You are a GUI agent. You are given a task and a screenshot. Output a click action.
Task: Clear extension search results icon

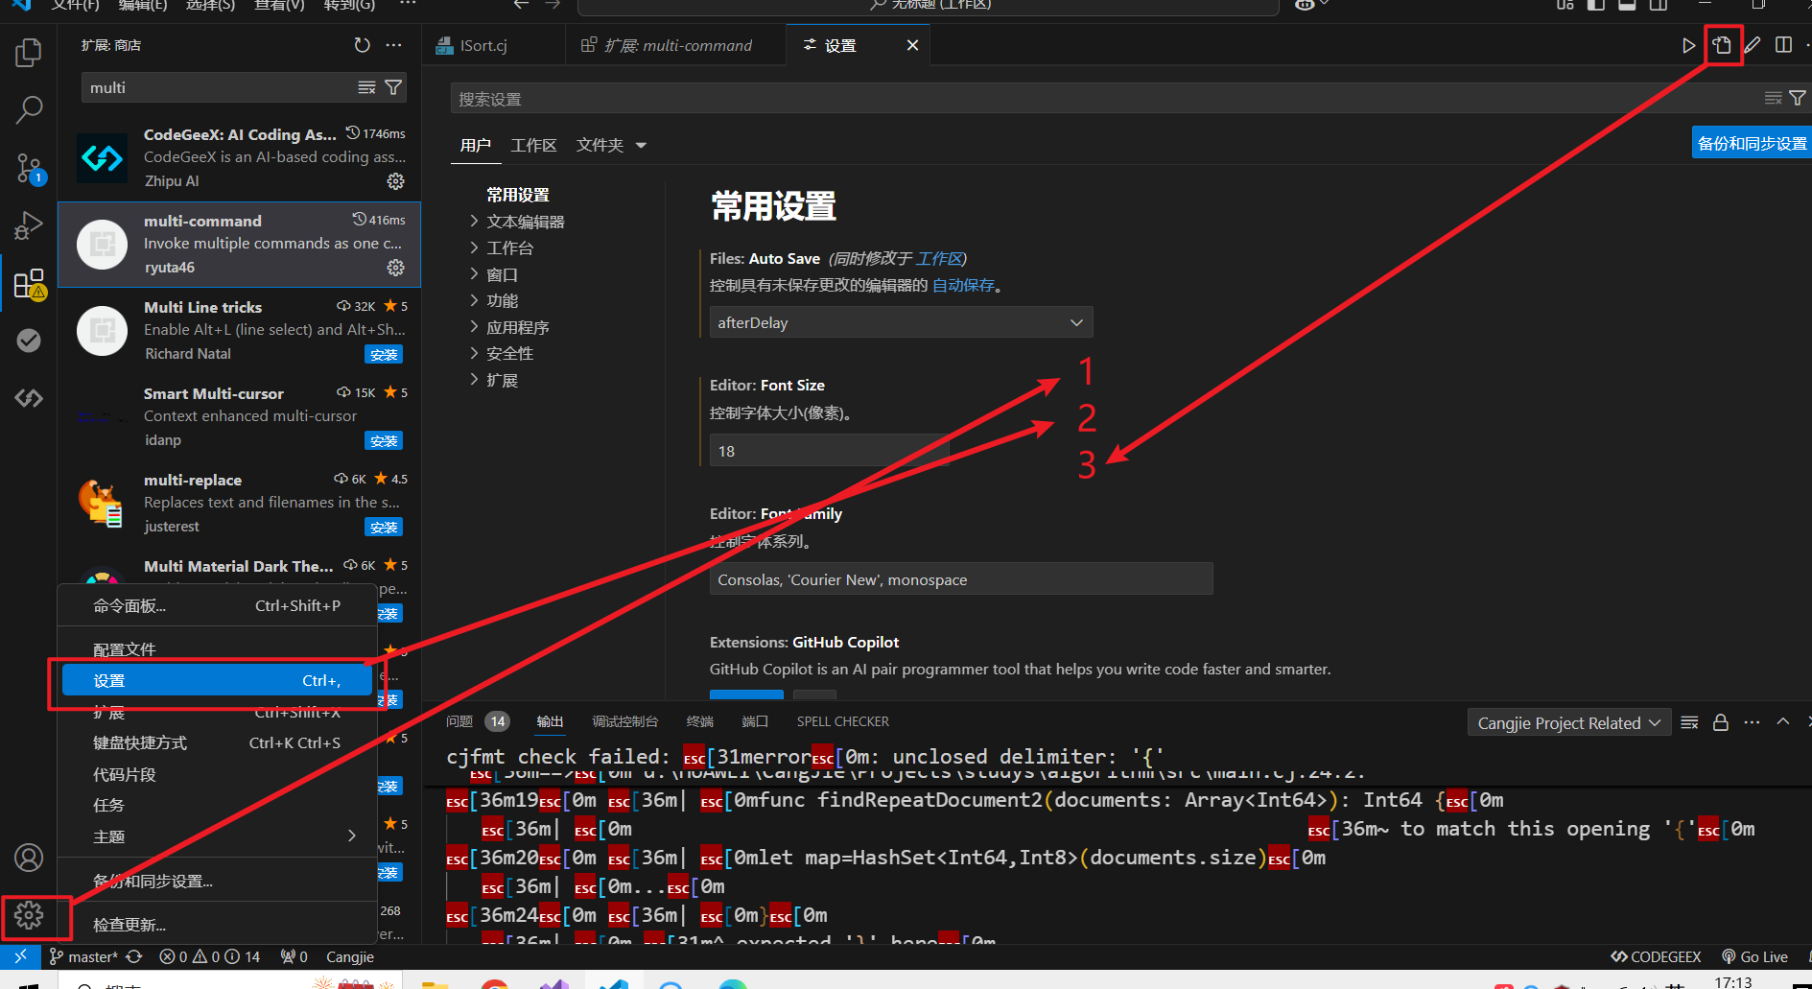(366, 87)
